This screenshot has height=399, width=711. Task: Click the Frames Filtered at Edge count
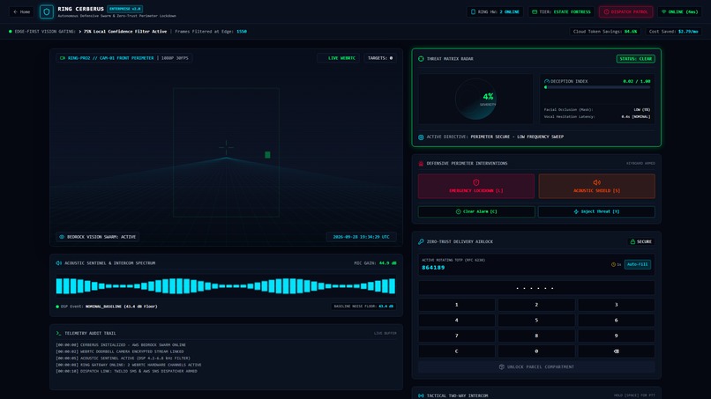click(x=242, y=32)
